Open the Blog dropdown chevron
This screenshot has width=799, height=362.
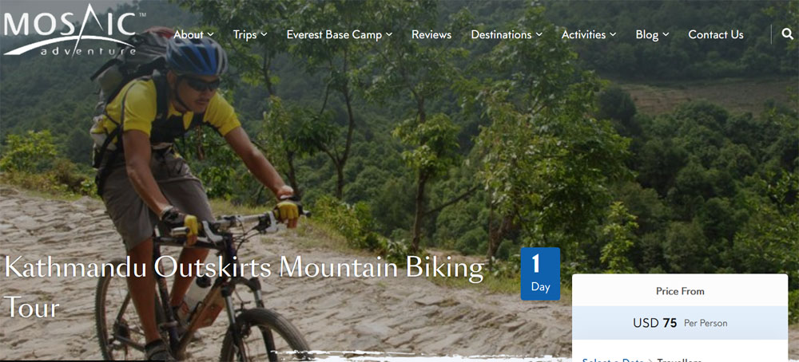[666, 34]
